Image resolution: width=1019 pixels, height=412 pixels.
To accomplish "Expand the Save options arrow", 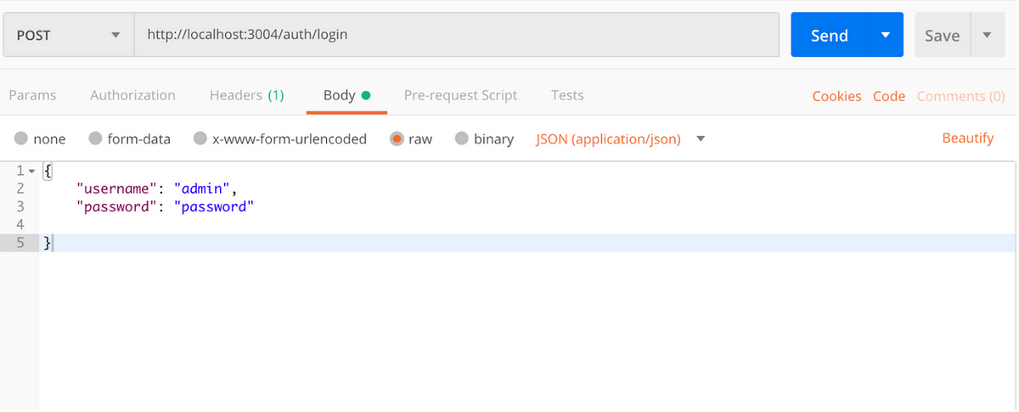I will coord(987,35).
